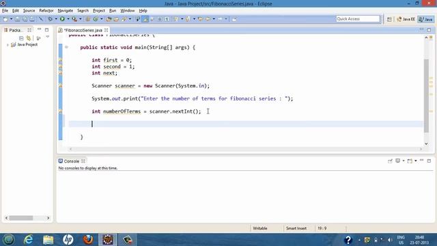Click the Save toolbar icon
The image size is (437, 246).
point(17,19)
